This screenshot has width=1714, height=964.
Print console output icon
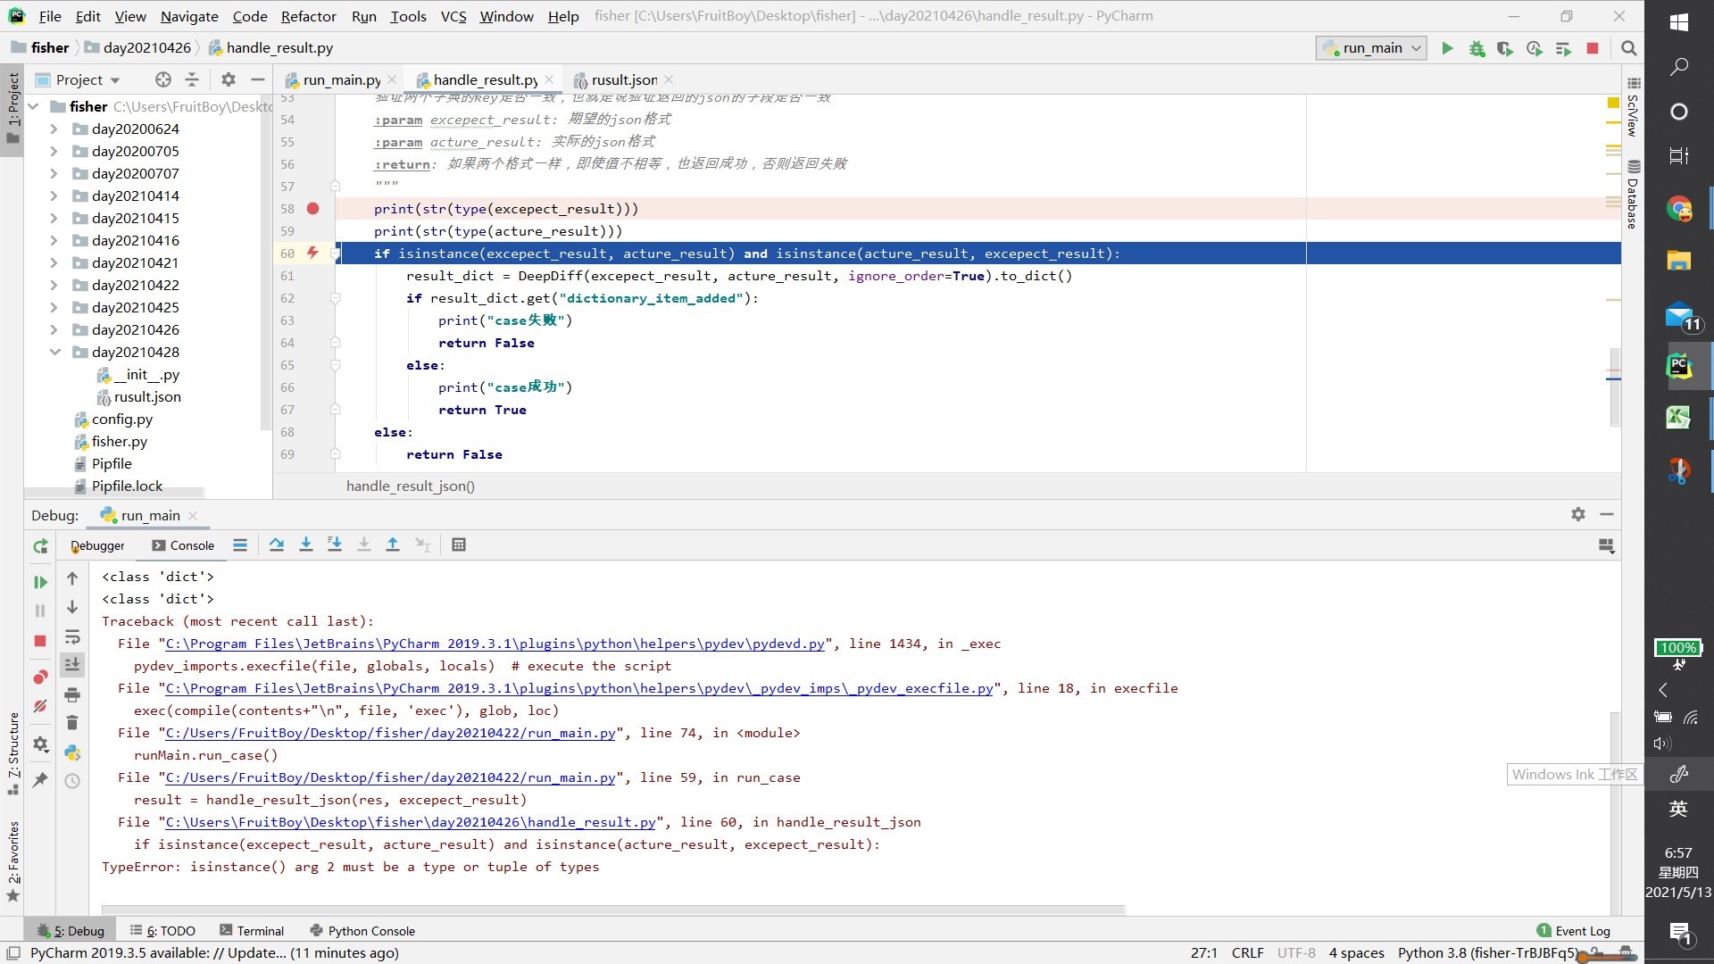72,694
